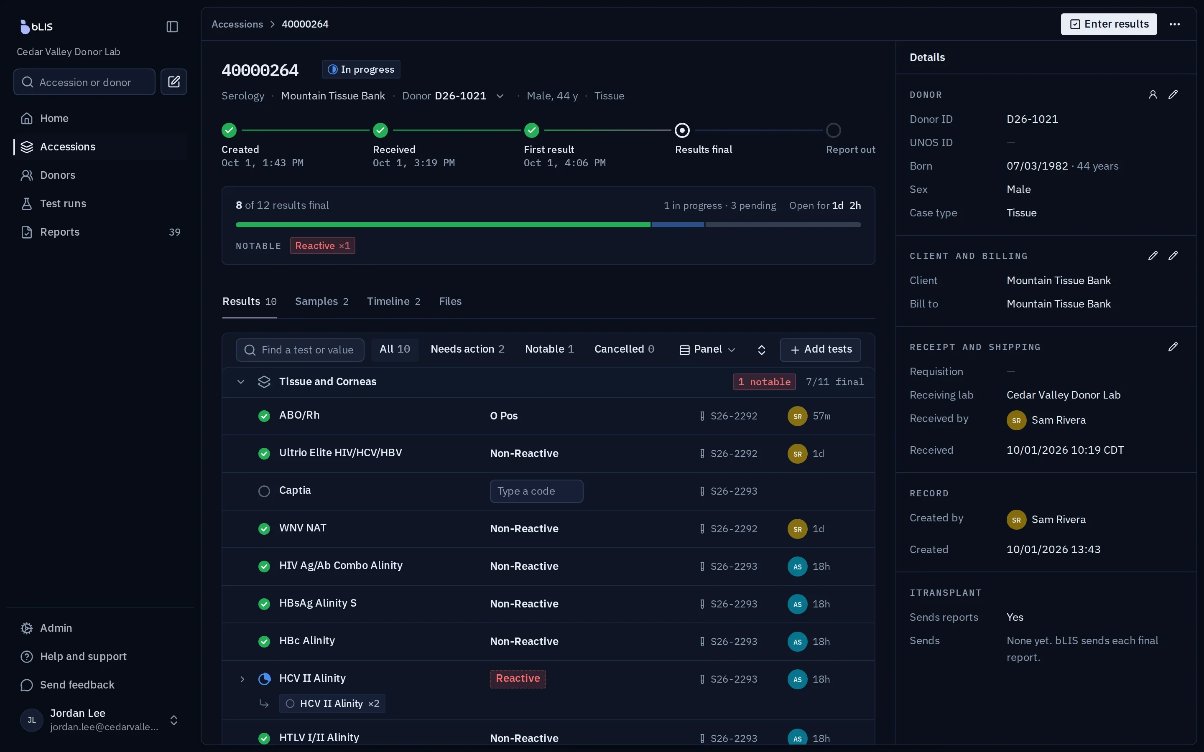Screen dimensions: 1204x752
Task: Open Admin settings gear
Action: pos(27,628)
